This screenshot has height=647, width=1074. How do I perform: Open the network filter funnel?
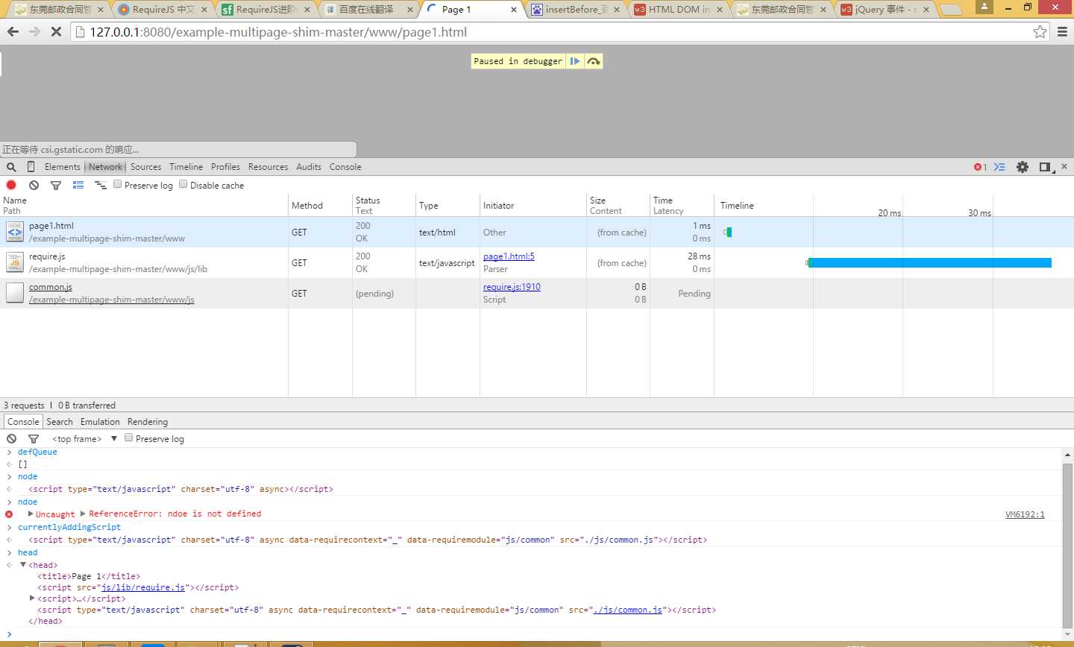point(56,185)
